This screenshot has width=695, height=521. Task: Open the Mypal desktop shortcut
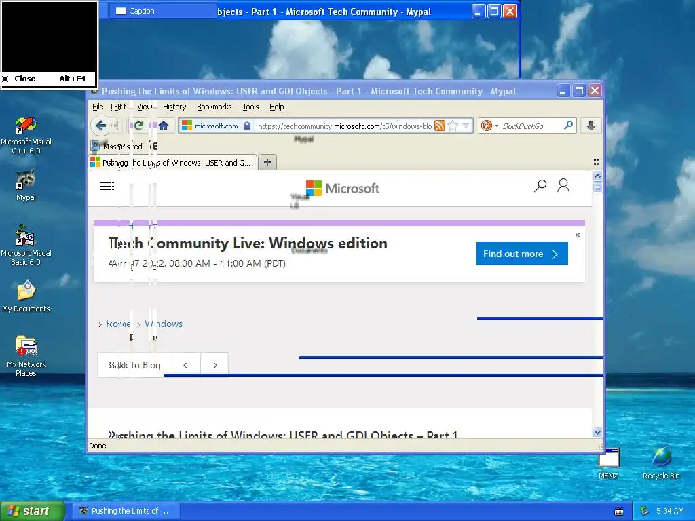26,186
